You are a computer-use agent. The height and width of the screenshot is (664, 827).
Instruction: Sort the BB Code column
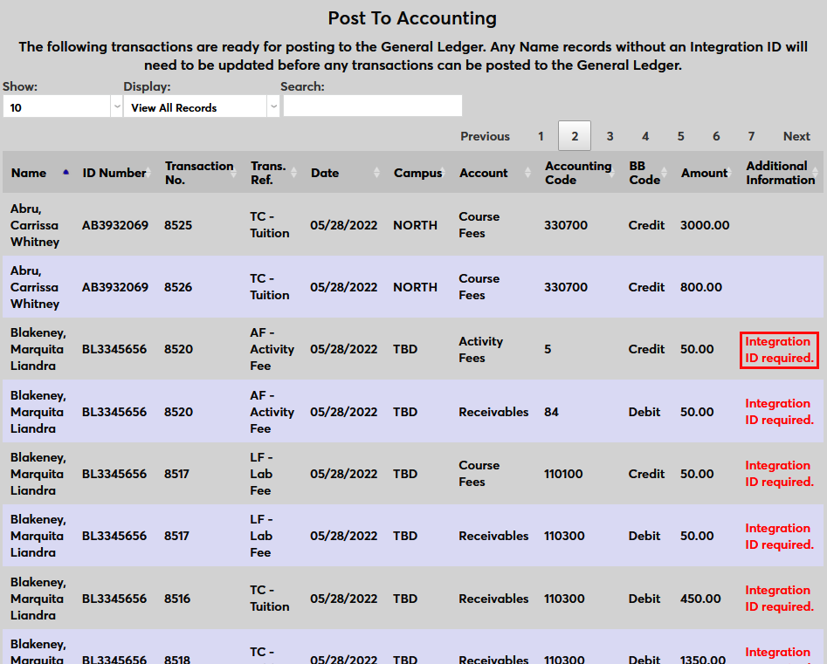(x=665, y=173)
